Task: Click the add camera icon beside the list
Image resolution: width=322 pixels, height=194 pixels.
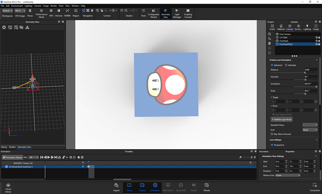Action: click(x=269, y=34)
